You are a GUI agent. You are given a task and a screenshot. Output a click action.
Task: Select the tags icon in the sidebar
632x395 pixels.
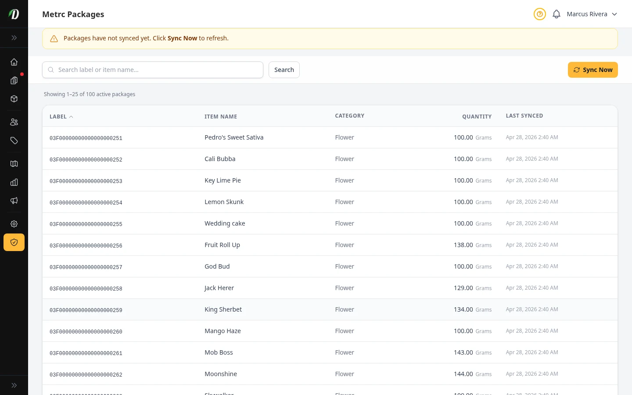14,141
